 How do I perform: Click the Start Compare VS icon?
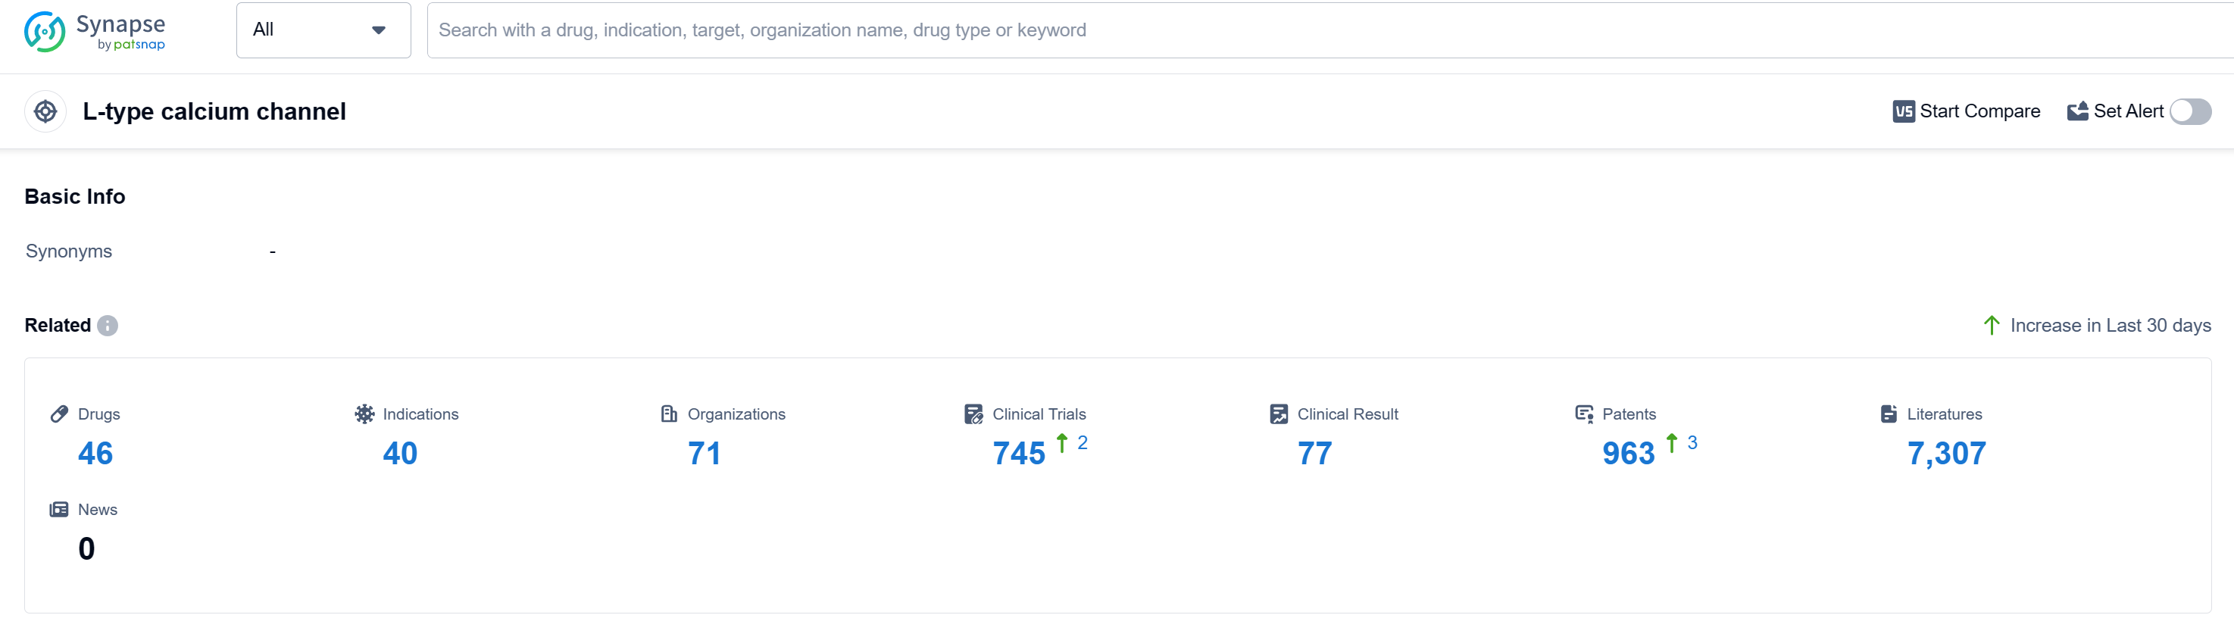click(x=1903, y=112)
